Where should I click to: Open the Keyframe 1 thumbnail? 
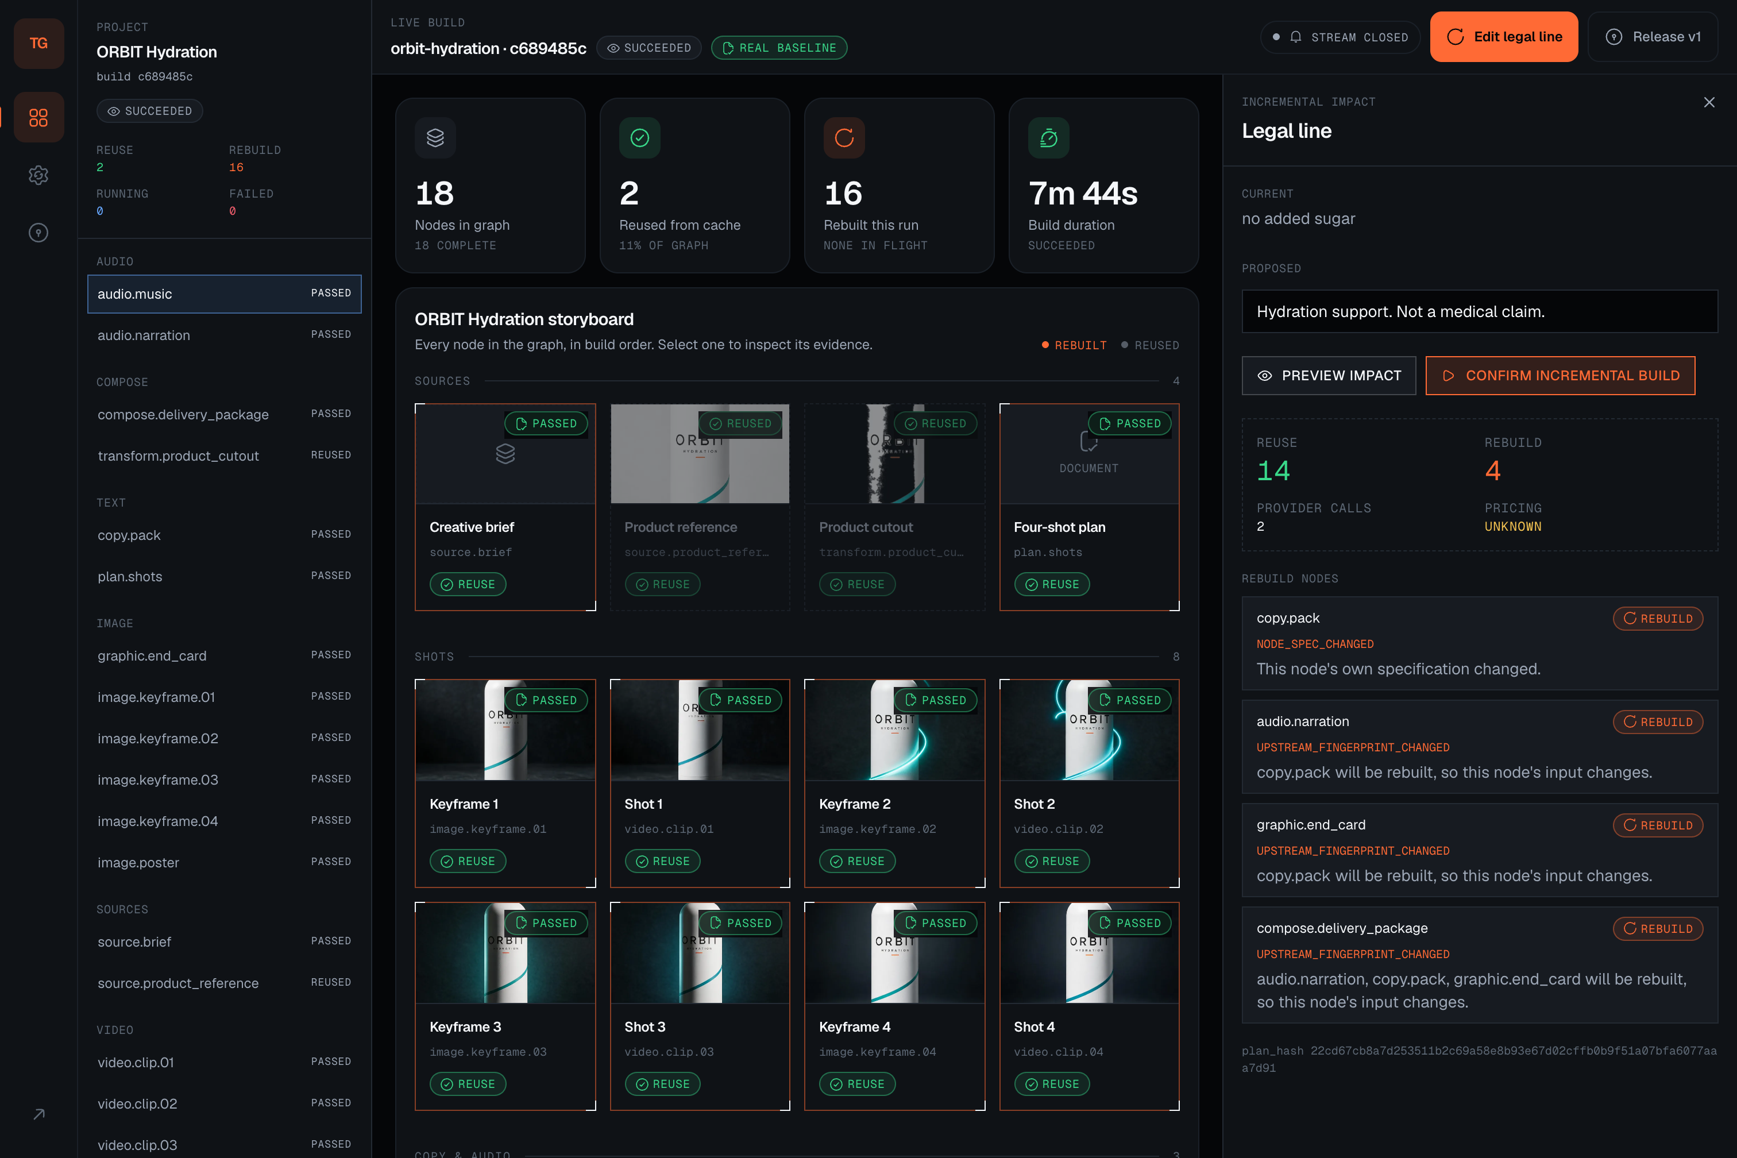(505, 731)
